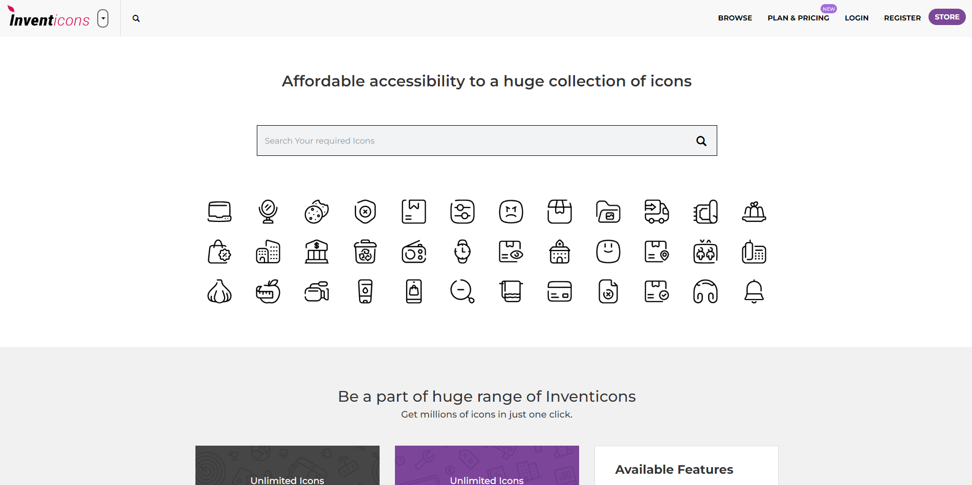
Task: Select the wristwatch icon
Action: [x=462, y=251]
